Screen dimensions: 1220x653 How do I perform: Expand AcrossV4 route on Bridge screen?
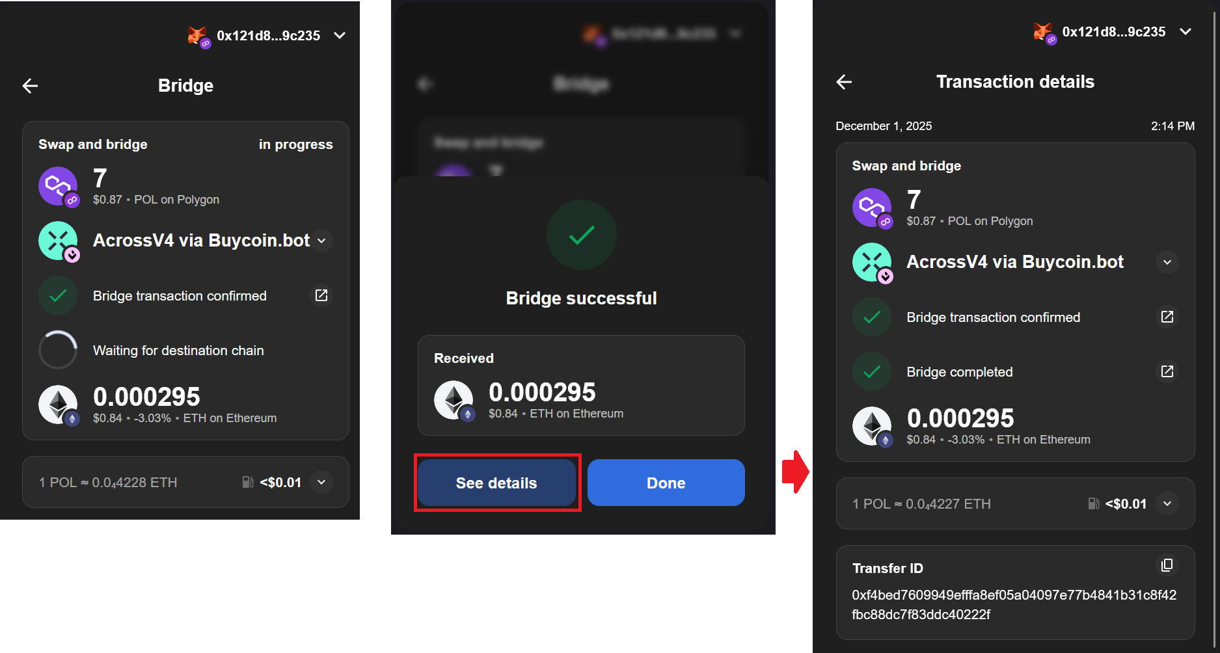pyautogui.click(x=321, y=241)
